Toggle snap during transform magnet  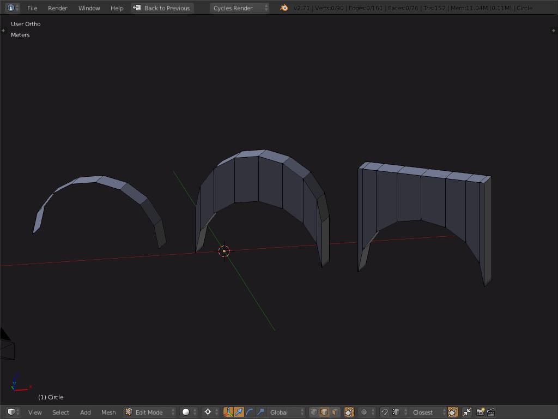coord(385,412)
